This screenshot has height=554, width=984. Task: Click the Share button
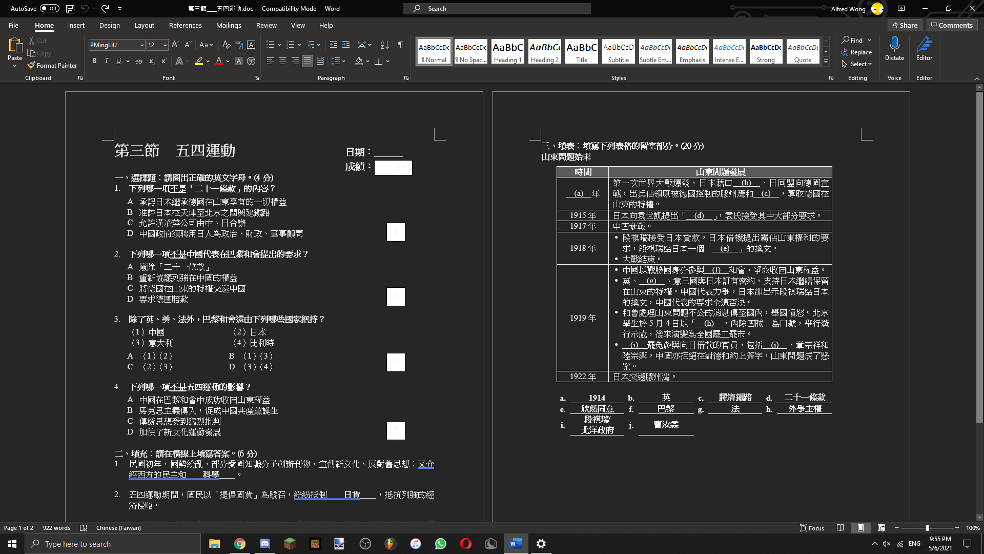(905, 25)
